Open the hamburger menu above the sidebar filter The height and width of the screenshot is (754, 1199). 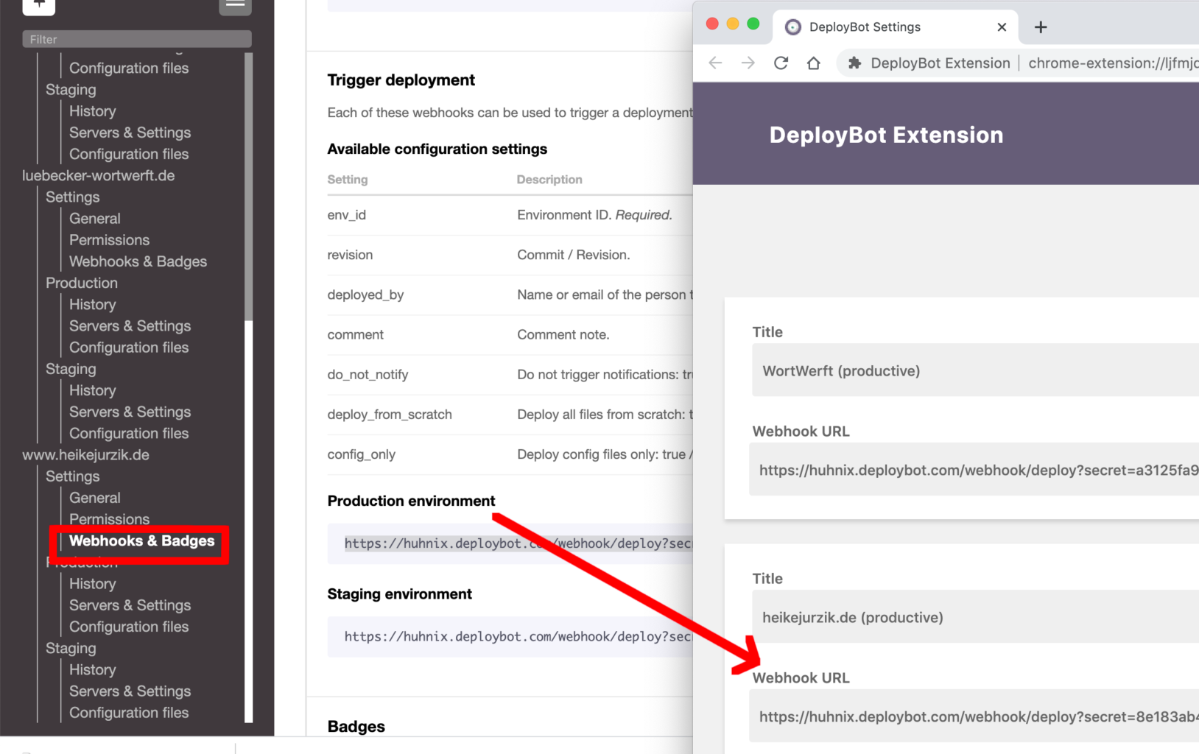pyautogui.click(x=235, y=6)
